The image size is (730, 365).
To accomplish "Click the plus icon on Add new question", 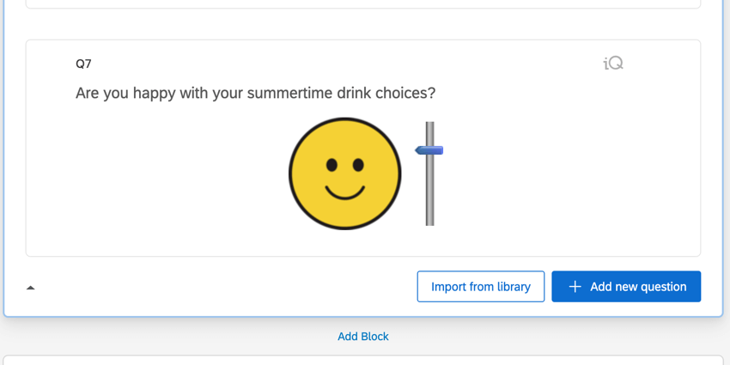I will (x=575, y=287).
